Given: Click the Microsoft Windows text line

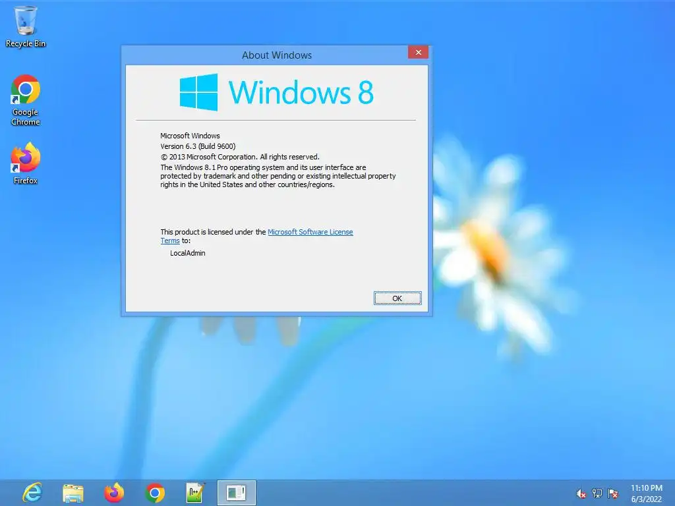Looking at the screenshot, I should pyautogui.click(x=190, y=136).
